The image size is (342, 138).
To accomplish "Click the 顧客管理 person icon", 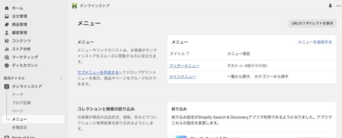I will coord(7,33).
